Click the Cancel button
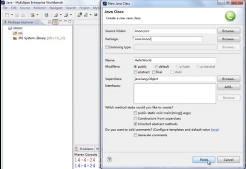The width and height of the screenshot is (246, 169). pyautogui.click(x=229, y=160)
